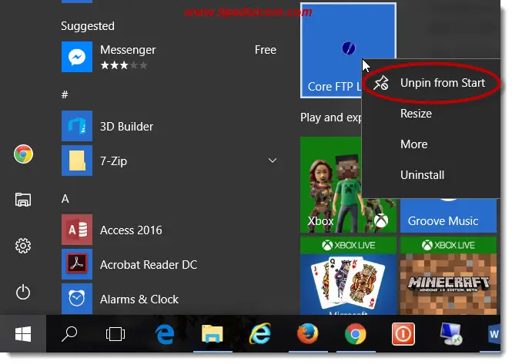The height and width of the screenshot is (364, 512).
Task: Expand the 7-Zip folder chevron
Action: pyautogui.click(x=273, y=160)
